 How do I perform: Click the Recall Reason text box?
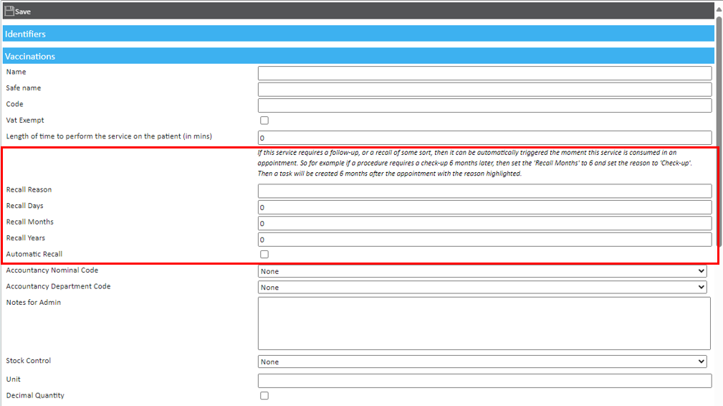click(x=484, y=191)
